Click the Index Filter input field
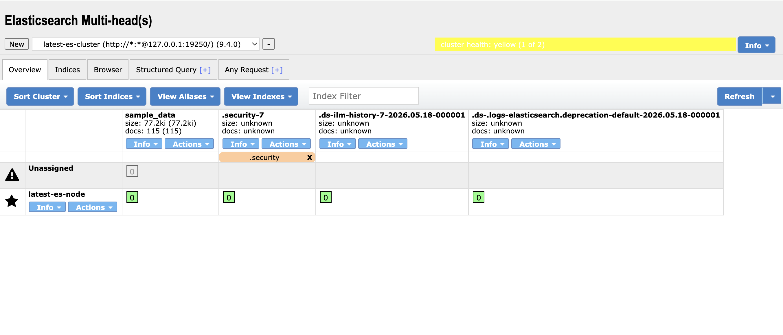 point(364,96)
